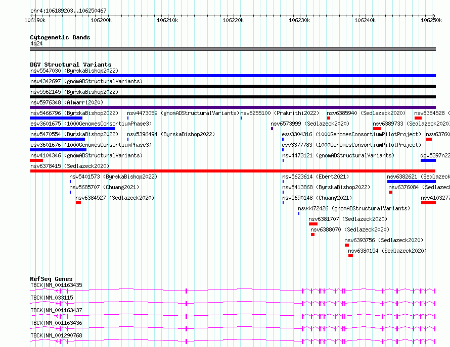Click esv3601675 (1000GenomesConsortiumPhase3) label
Screen dimensions: 450x347
(91, 124)
